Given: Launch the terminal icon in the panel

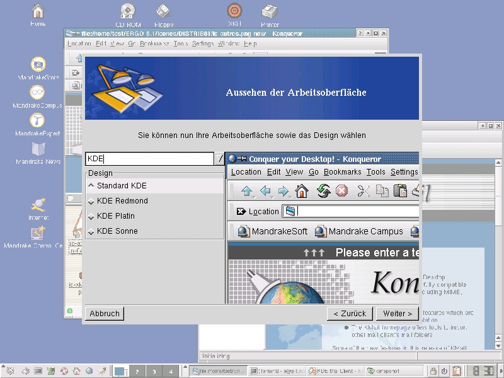Looking at the screenshot, I should (38, 371).
